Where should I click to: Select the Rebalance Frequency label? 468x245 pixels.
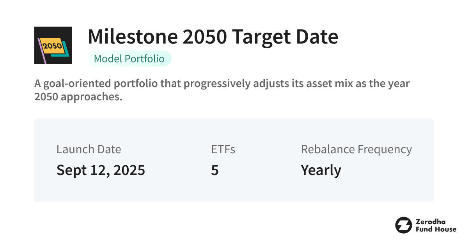pyautogui.click(x=356, y=149)
